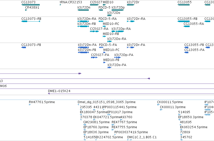Select transcript CG13055-RB
The image size is (214, 141).
(x=184, y=21)
